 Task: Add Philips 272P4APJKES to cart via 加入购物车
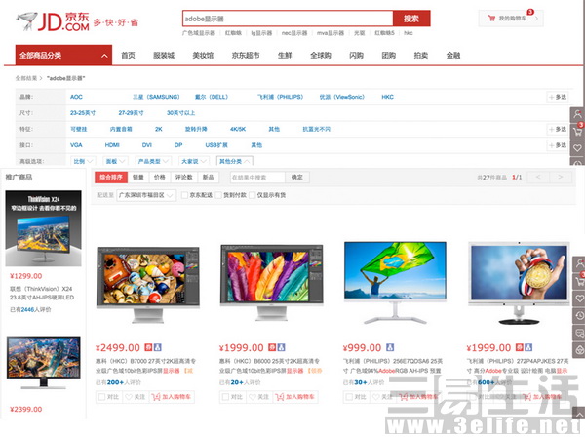pyautogui.click(x=542, y=397)
